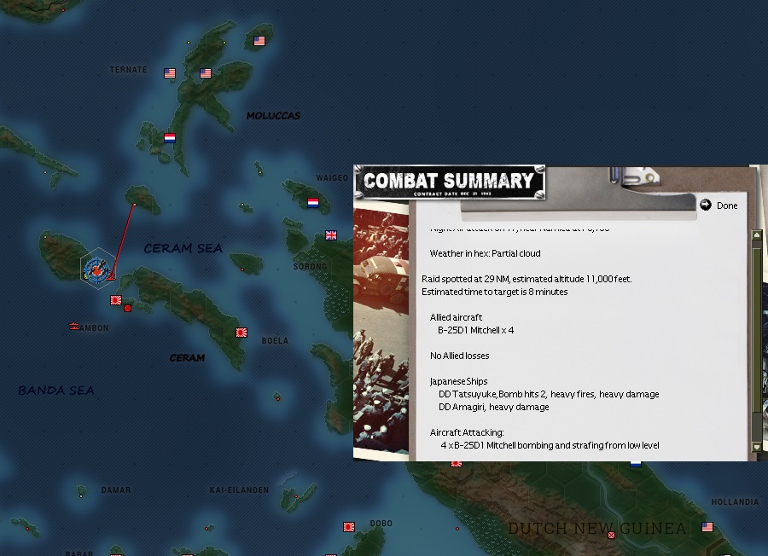
Task: Click the photograph beside the combat report
Action: (x=381, y=328)
